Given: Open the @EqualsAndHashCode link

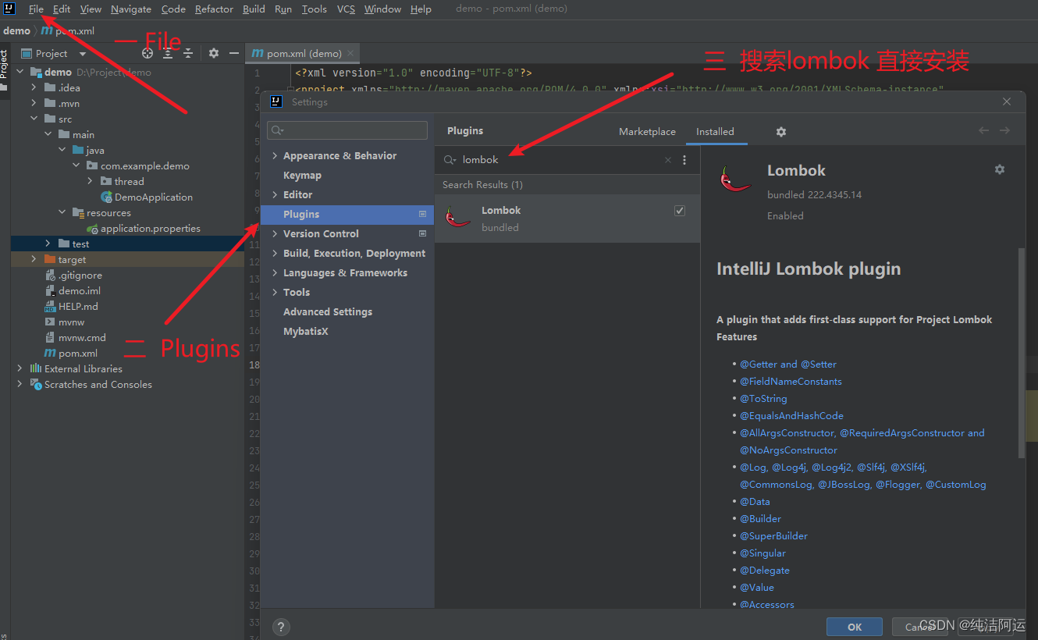Looking at the screenshot, I should click(791, 416).
